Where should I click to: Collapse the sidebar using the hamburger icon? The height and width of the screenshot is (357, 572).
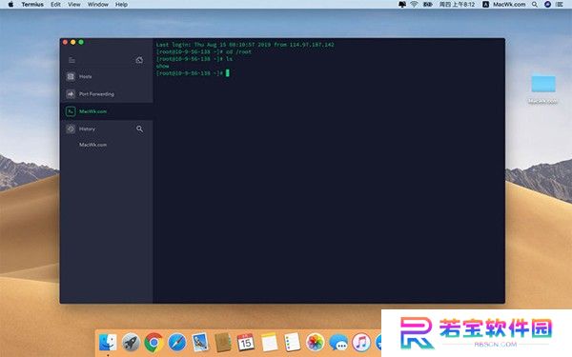pyautogui.click(x=71, y=60)
